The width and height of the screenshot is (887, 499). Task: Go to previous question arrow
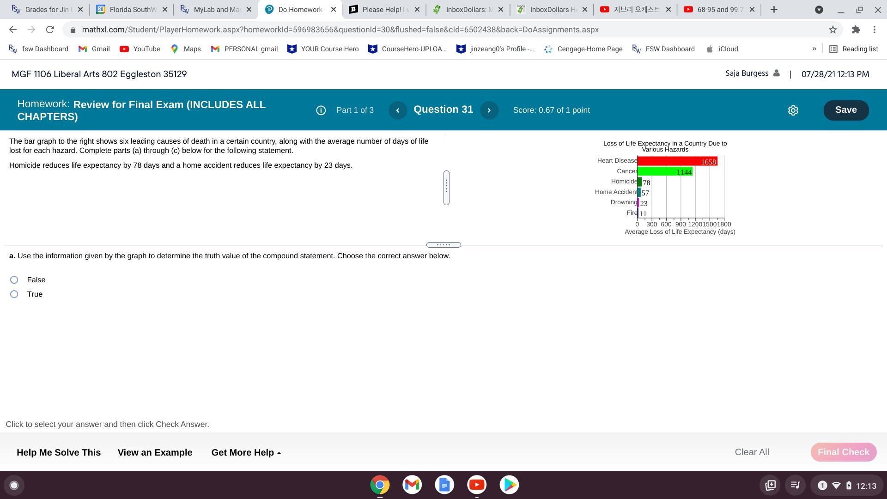click(x=397, y=110)
